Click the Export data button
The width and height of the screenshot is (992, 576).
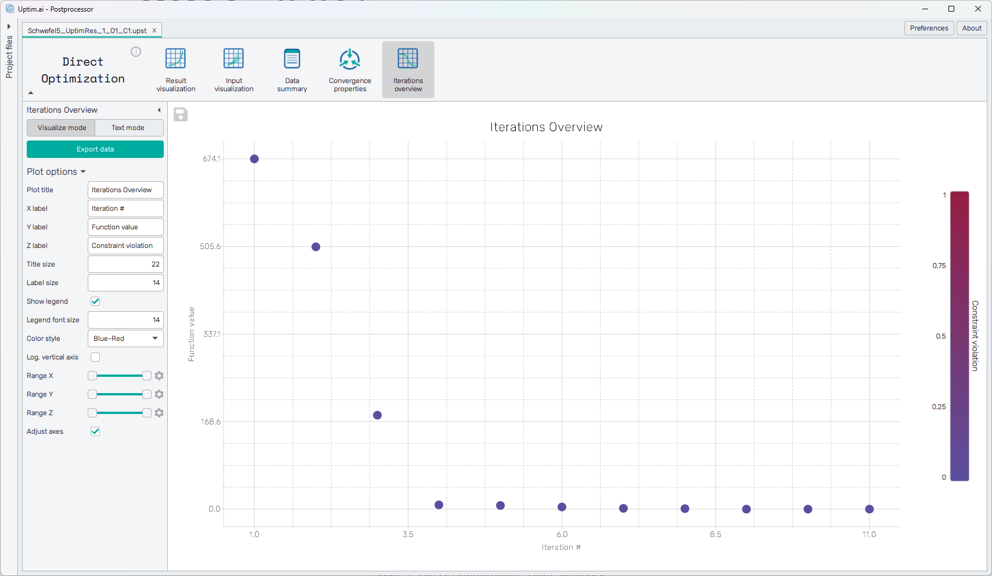click(95, 149)
